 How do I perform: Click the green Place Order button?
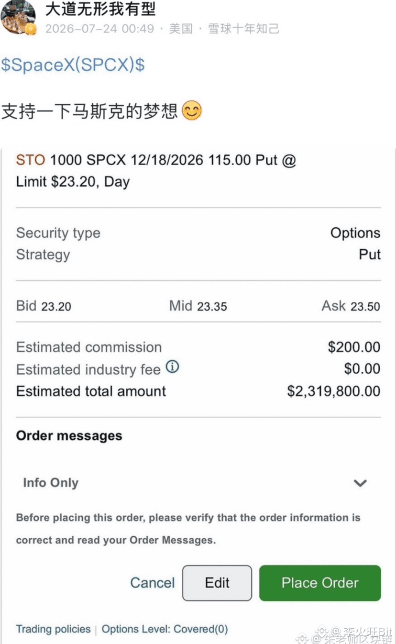coord(320,583)
